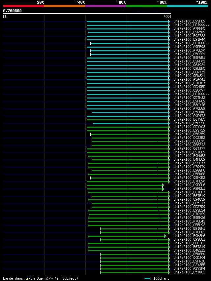Click UniRef100_Q5TKJ2 label
211x281 pixels.
coord(189,98)
